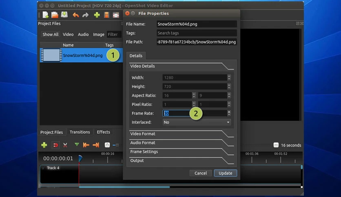Click the Update button
The image size is (341, 197).
225,173
